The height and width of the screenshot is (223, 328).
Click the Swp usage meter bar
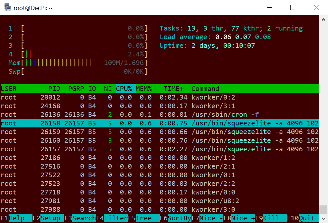78,71
